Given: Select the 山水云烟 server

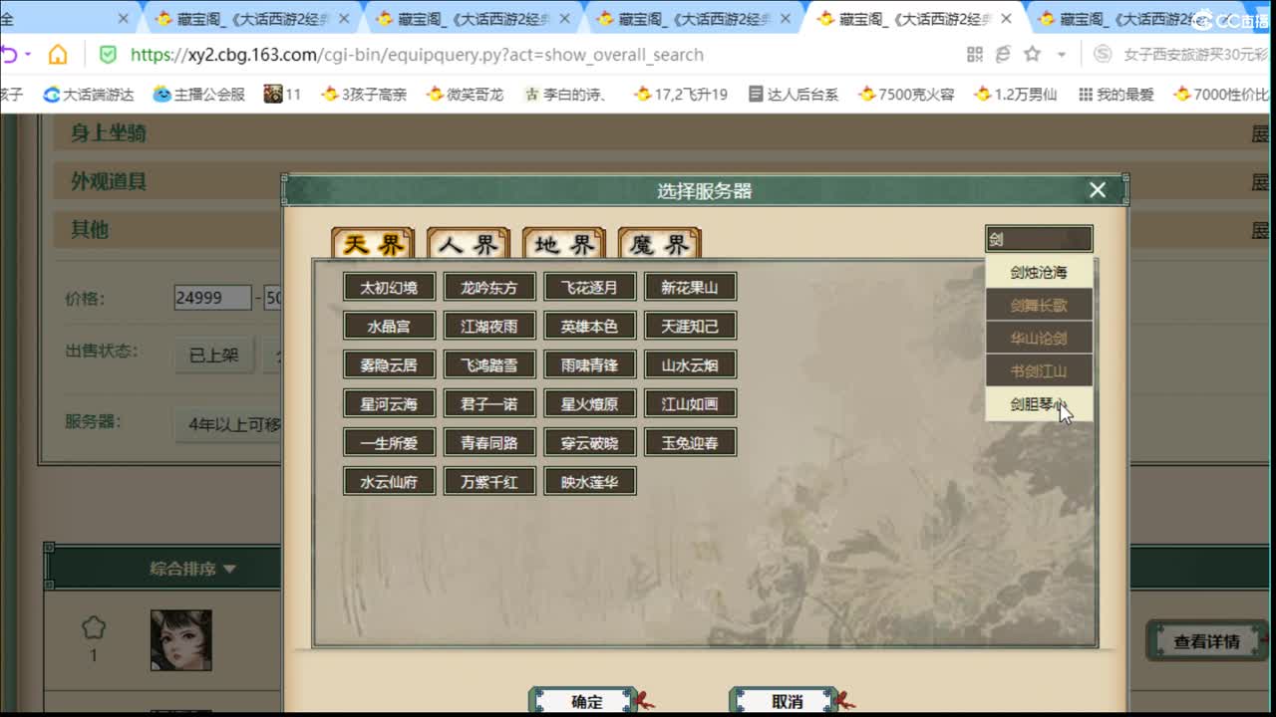Looking at the screenshot, I should click(x=690, y=364).
